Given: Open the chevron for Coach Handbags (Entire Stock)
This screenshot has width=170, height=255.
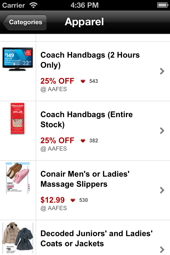Looking at the screenshot, I should pyautogui.click(x=162, y=131).
